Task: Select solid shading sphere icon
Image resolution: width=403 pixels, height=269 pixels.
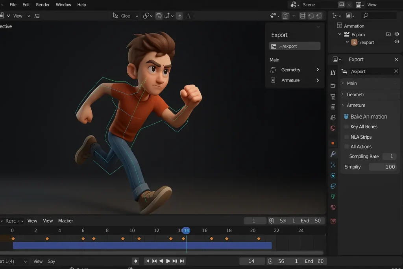Action: tap(311, 16)
